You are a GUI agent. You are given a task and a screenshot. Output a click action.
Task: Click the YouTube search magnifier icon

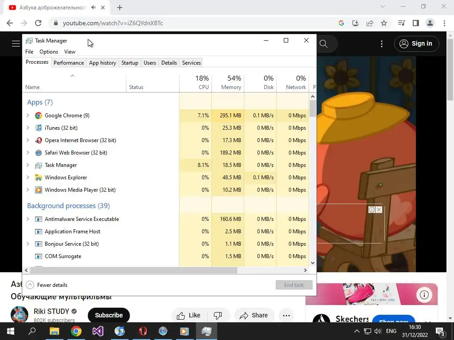tap(323, 44)
